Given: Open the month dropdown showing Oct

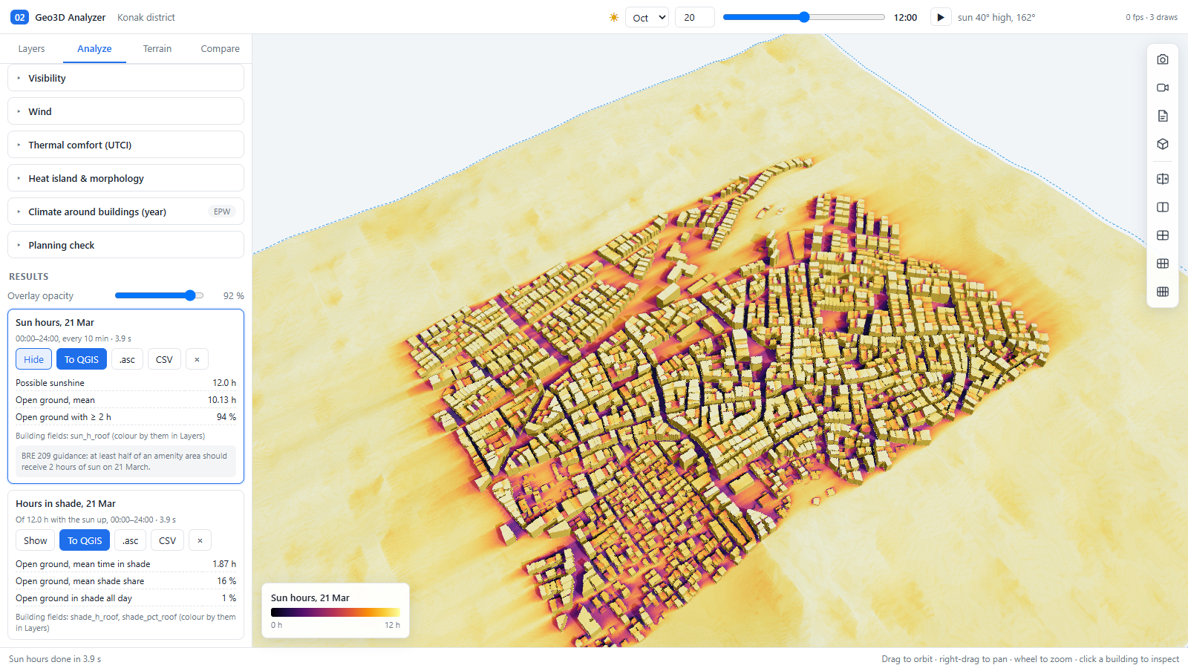Looking at the screenshot, I should [x=647, y=17].
